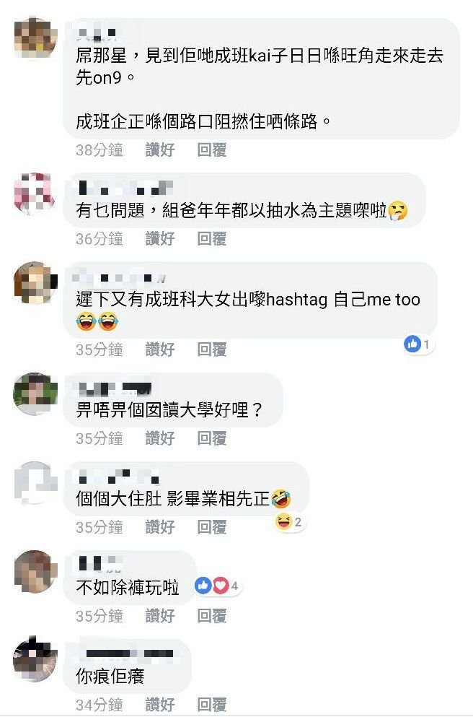The height and width of the screenshot is (717, 473).
Task: Open the like and heart reactions on the 不如除褲玩啦 comment
Action: [217, 586]
